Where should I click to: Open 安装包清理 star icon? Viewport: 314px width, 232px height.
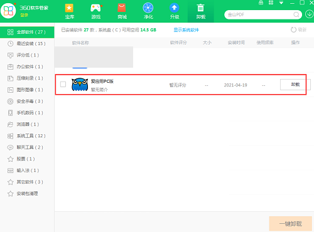click(x=10, y=194)
